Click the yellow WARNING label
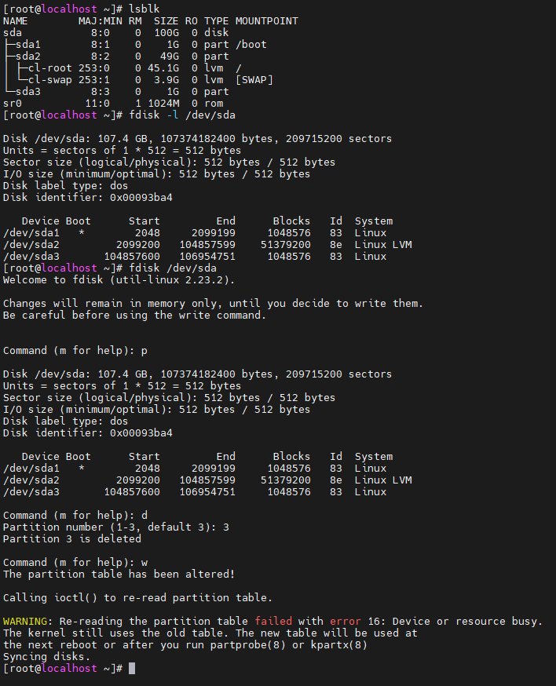This screenshot has width=556, height=686. pyautogui.click(x=27, y=621)
